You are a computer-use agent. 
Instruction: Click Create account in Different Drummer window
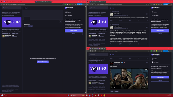point(160,30)
